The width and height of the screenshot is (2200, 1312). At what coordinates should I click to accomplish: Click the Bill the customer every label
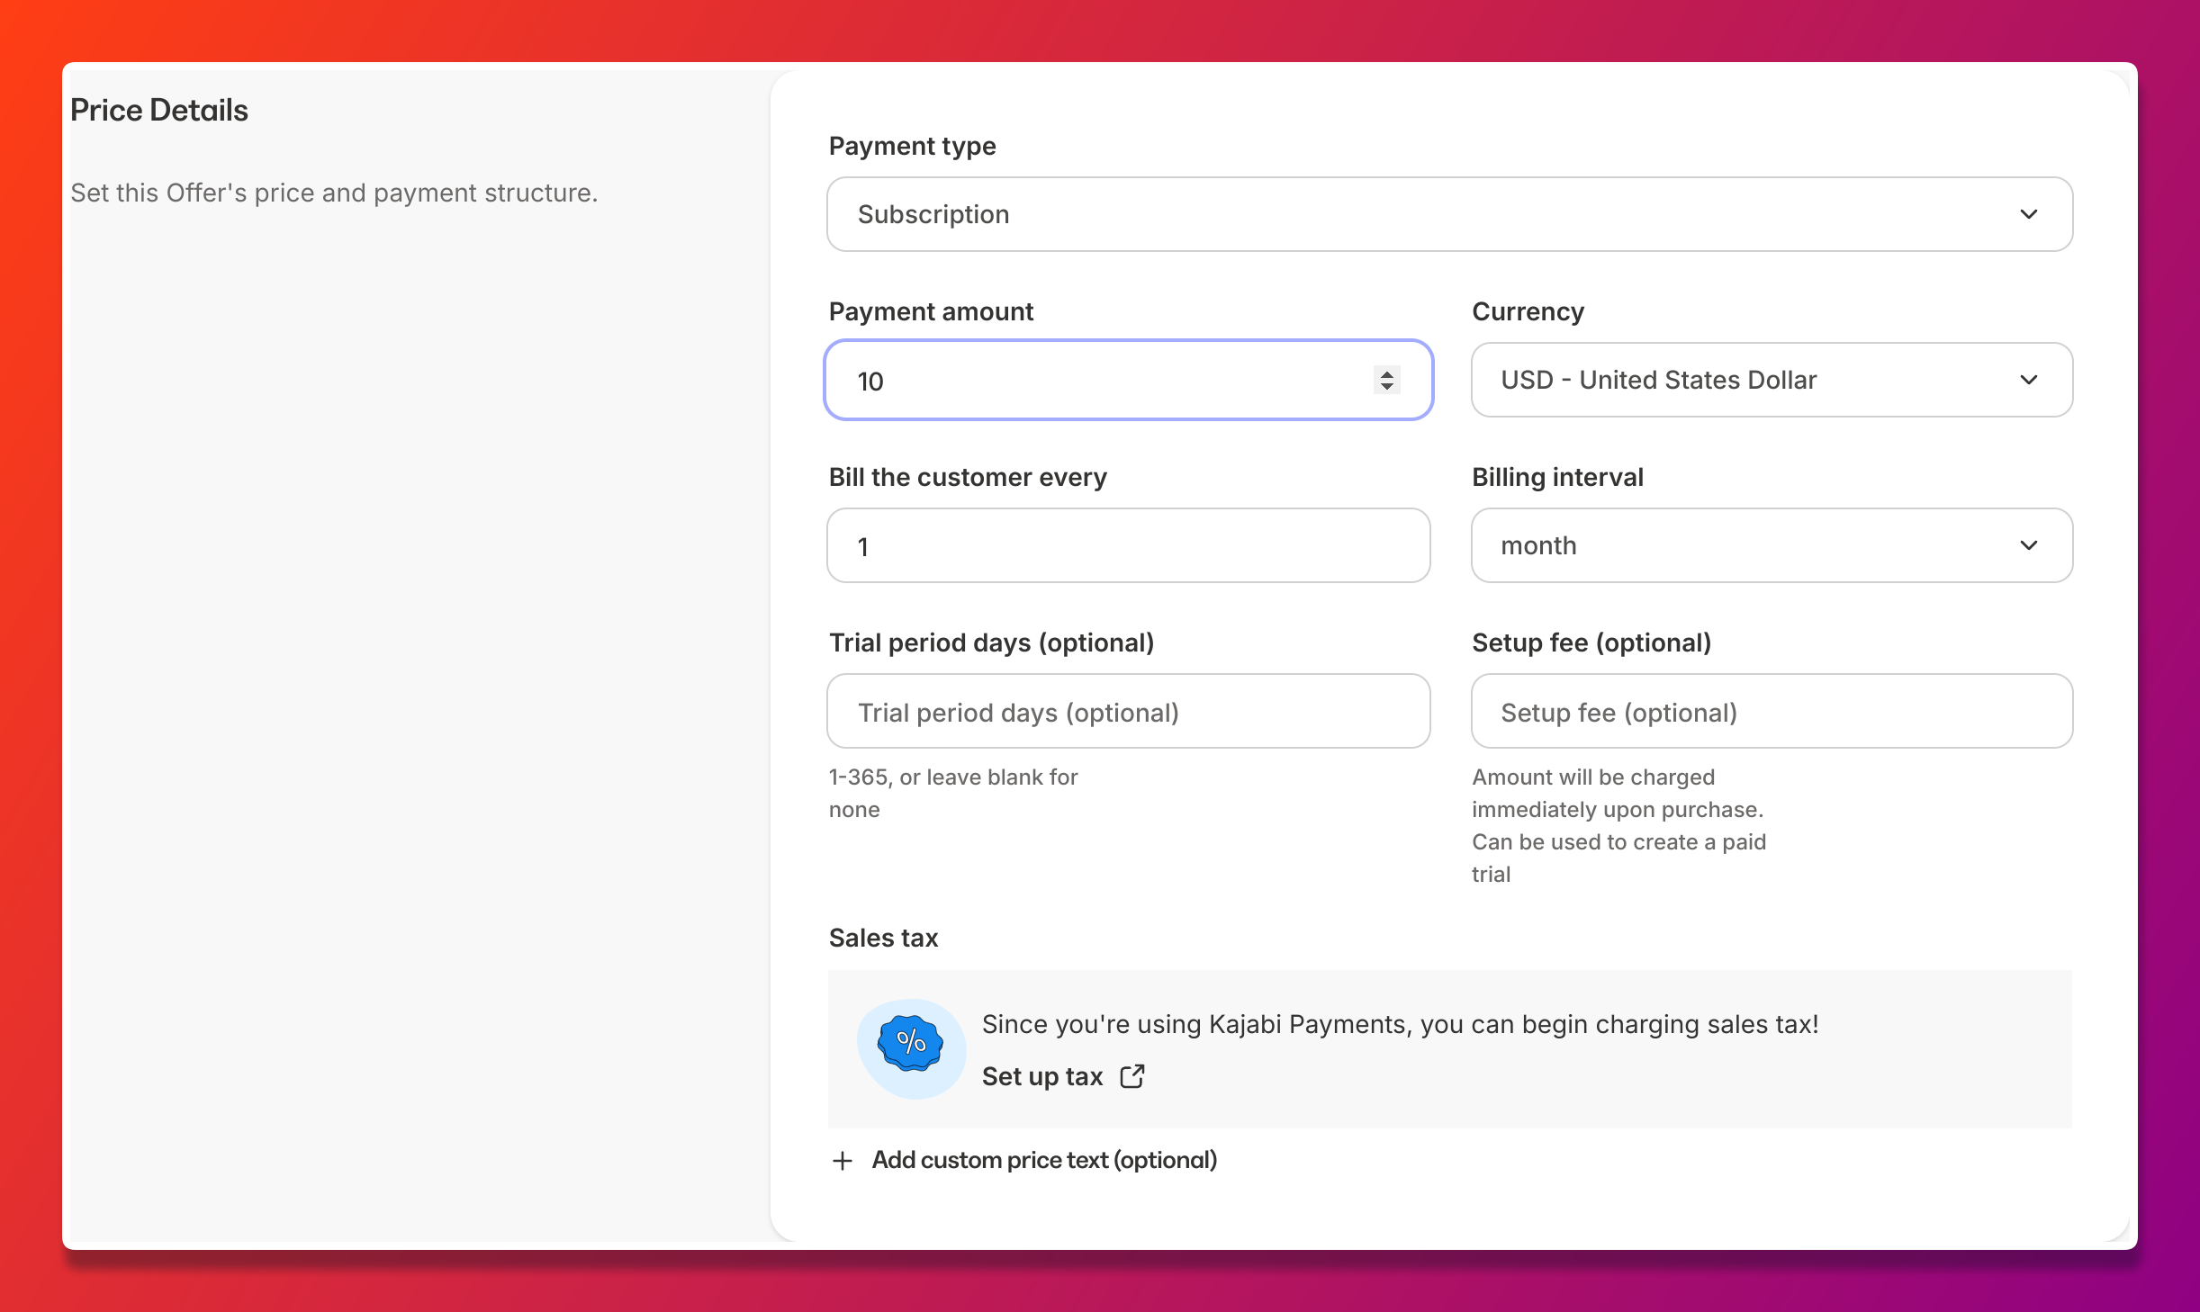[x=968, y=477]
